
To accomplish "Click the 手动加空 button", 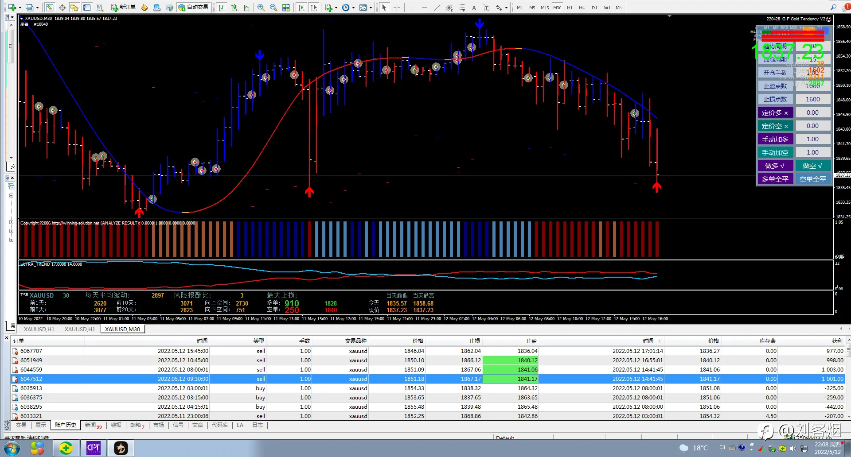I will pos(775,152).
